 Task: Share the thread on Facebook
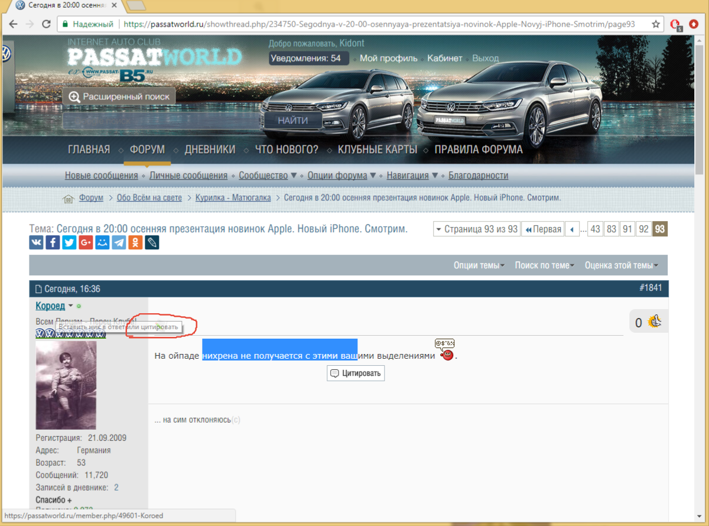point(53,242)
